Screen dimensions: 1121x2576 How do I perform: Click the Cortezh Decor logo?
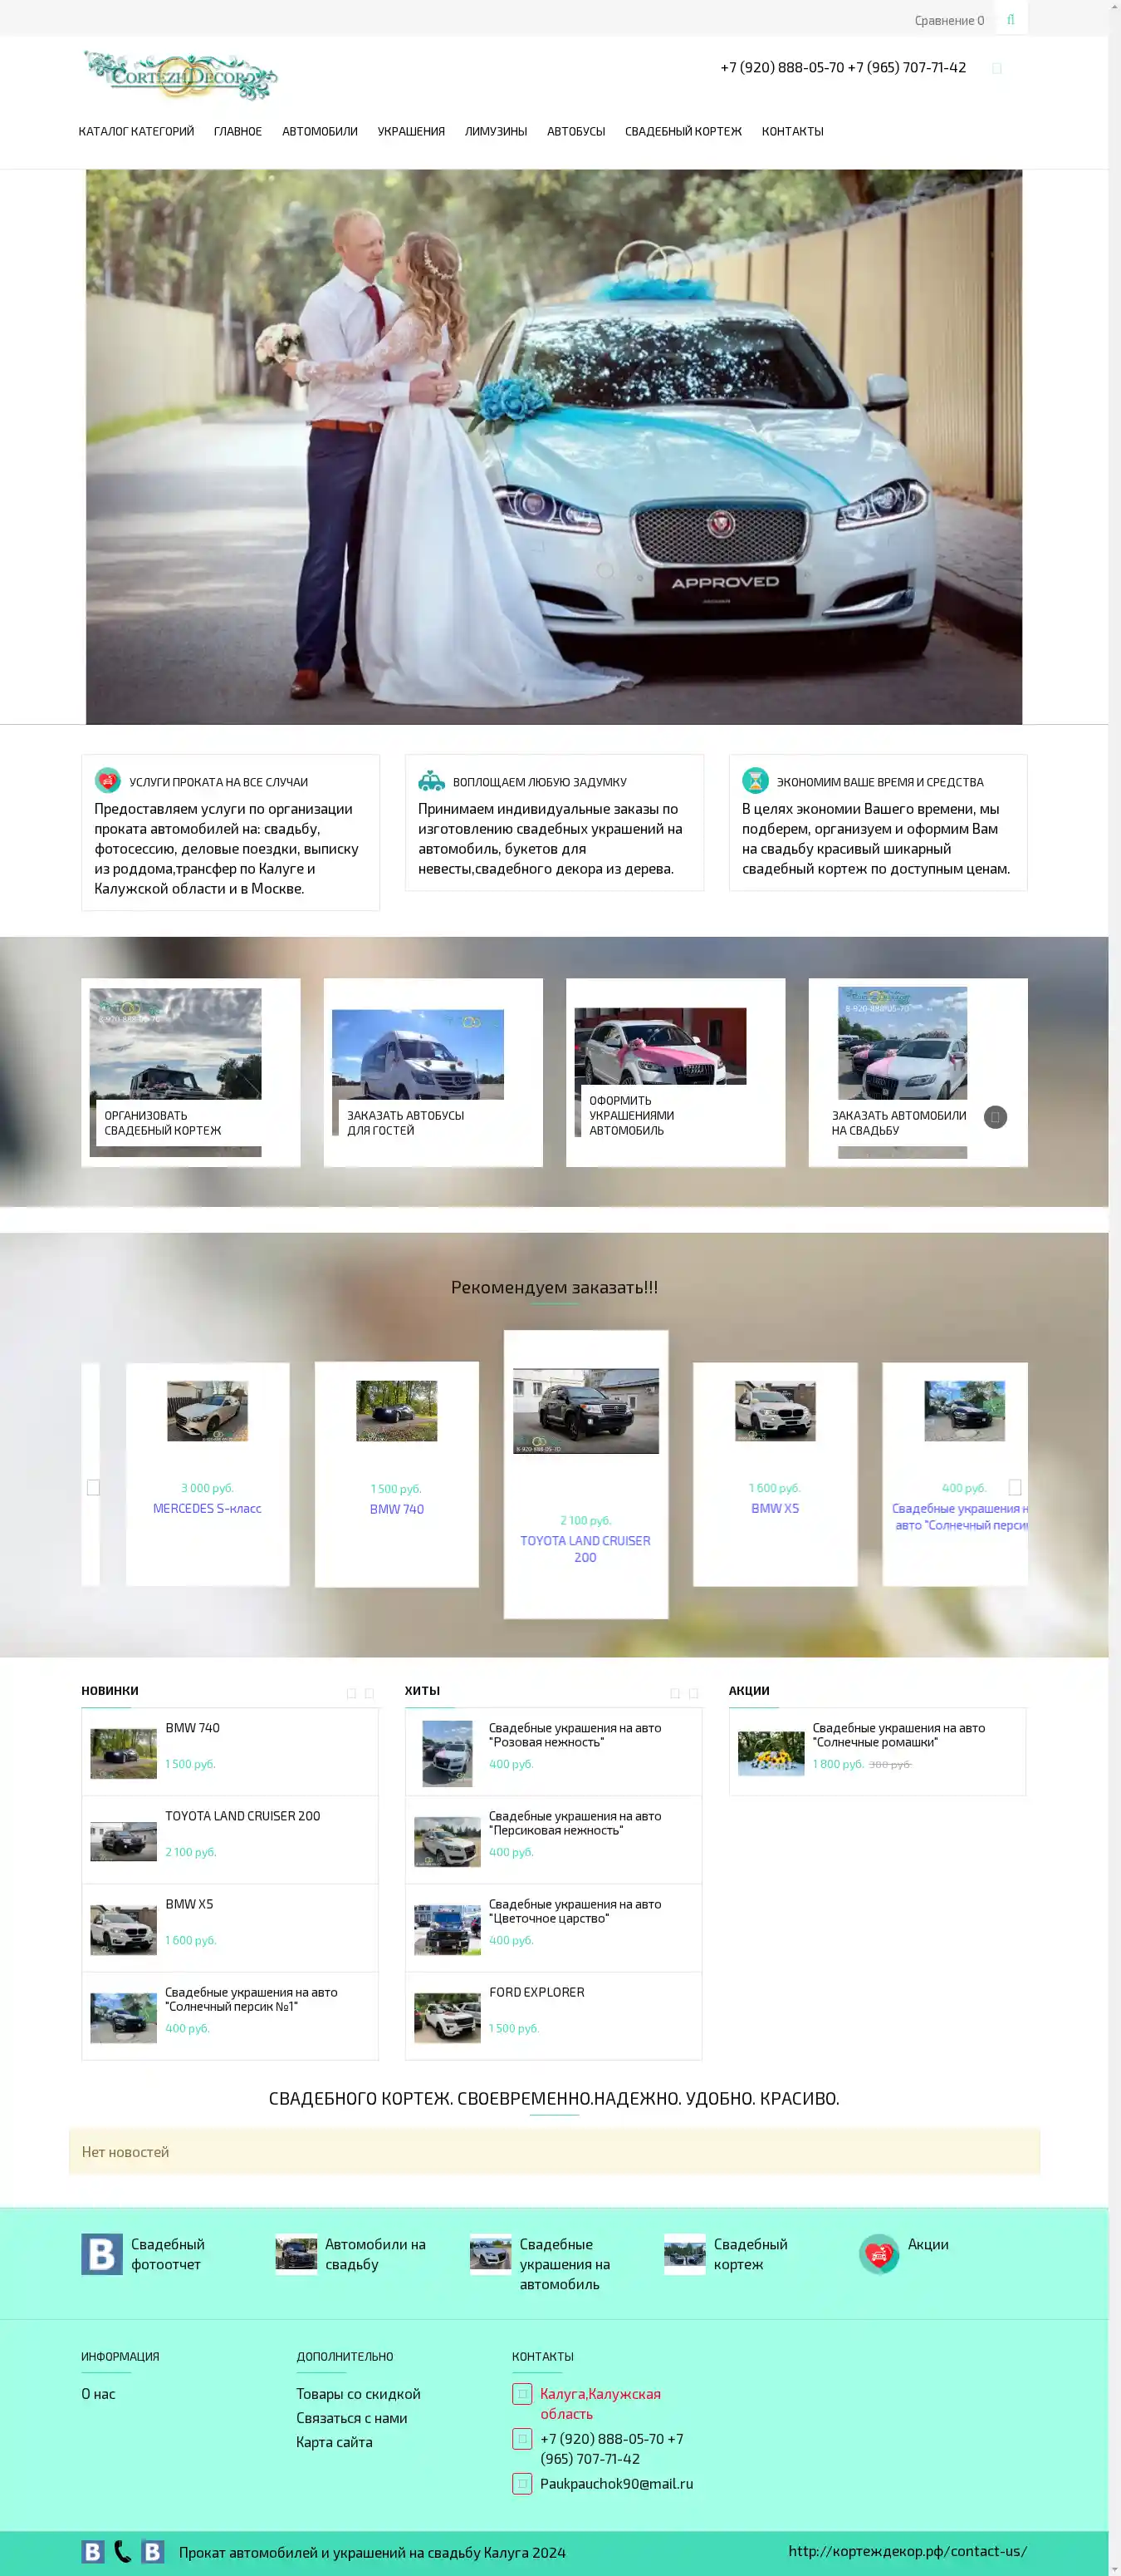[181, 76]
